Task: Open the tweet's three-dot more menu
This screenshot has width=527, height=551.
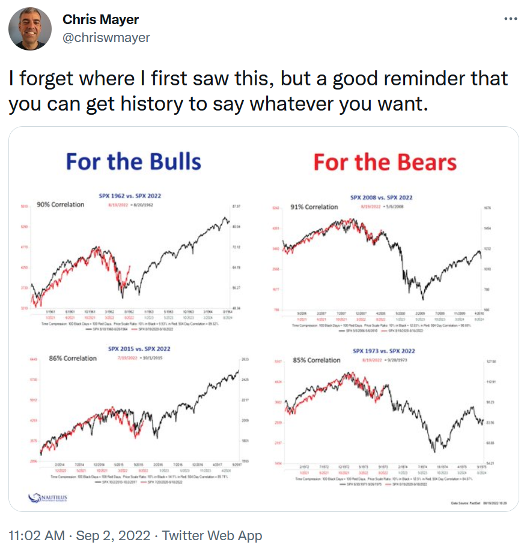Action: pos(510,19)
